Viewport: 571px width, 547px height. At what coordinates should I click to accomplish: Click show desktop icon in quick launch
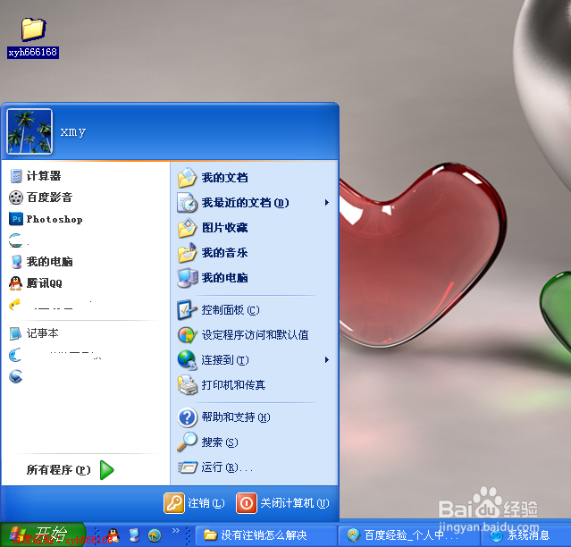click(x=134, y=535)
